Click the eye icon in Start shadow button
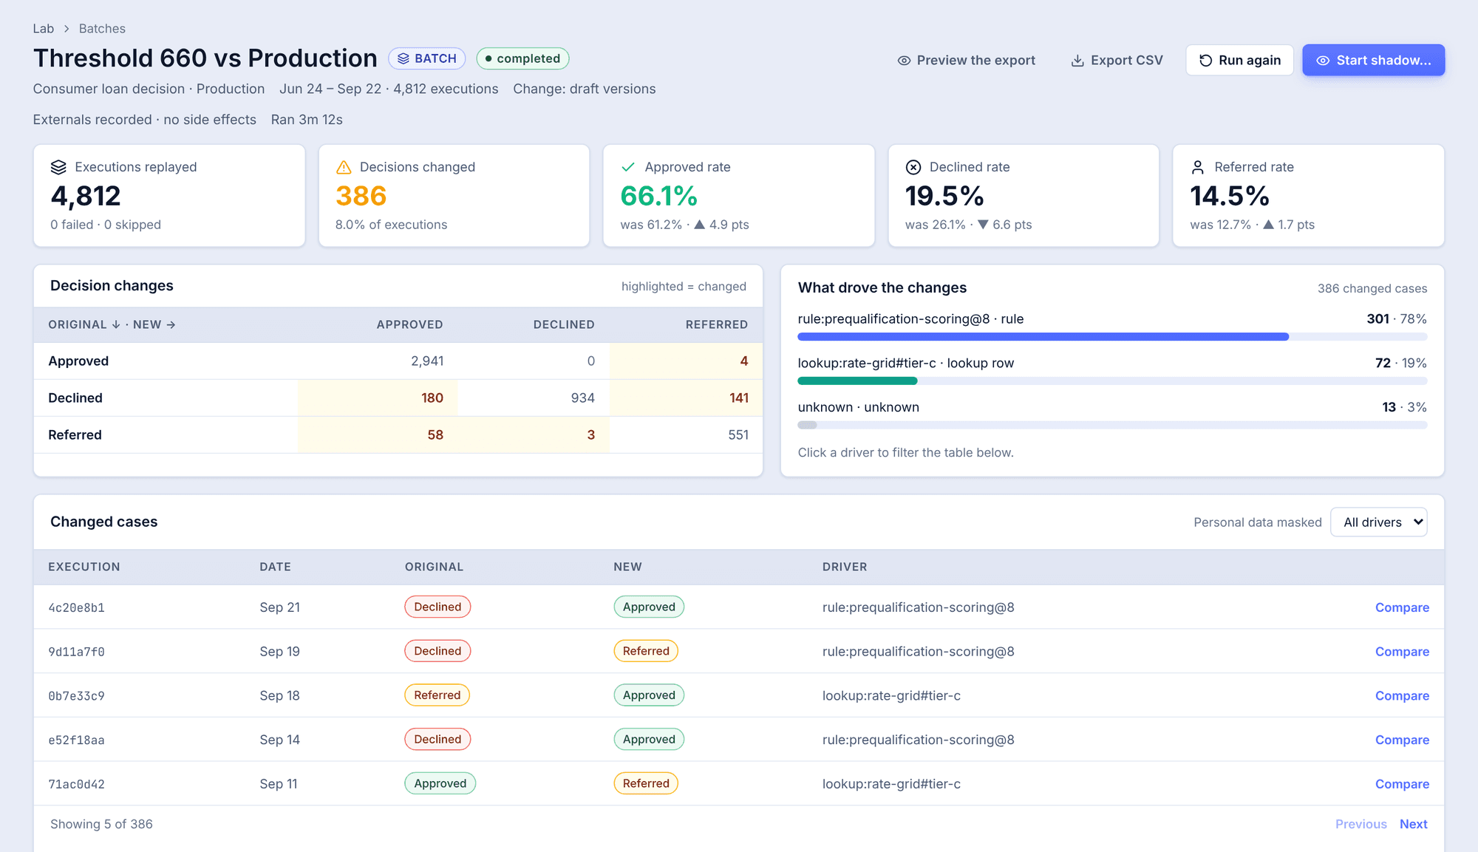Viewport: 1478px width, 852px height. pyautogui.click(x=1323, y=61)
